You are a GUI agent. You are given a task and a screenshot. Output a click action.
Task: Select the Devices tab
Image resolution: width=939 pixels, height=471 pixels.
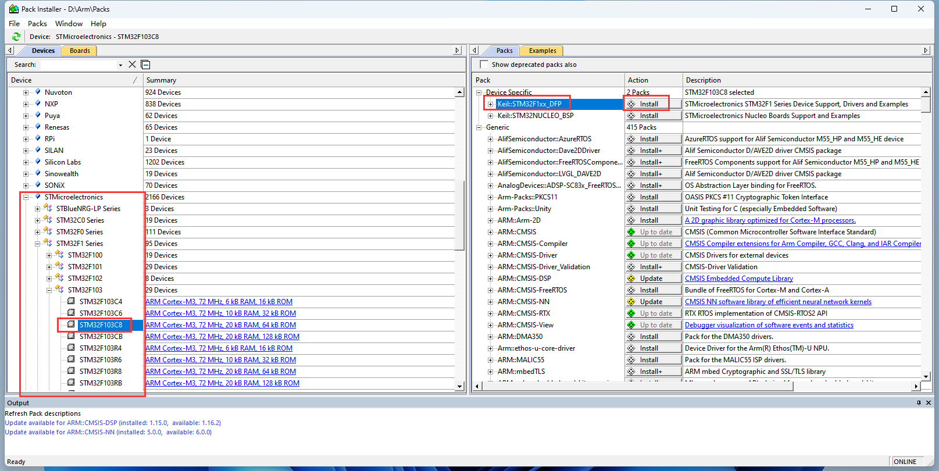[43, 51]
